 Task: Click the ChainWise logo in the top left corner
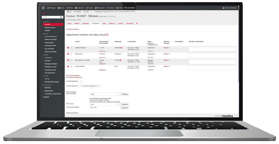[x=43, y=8]
